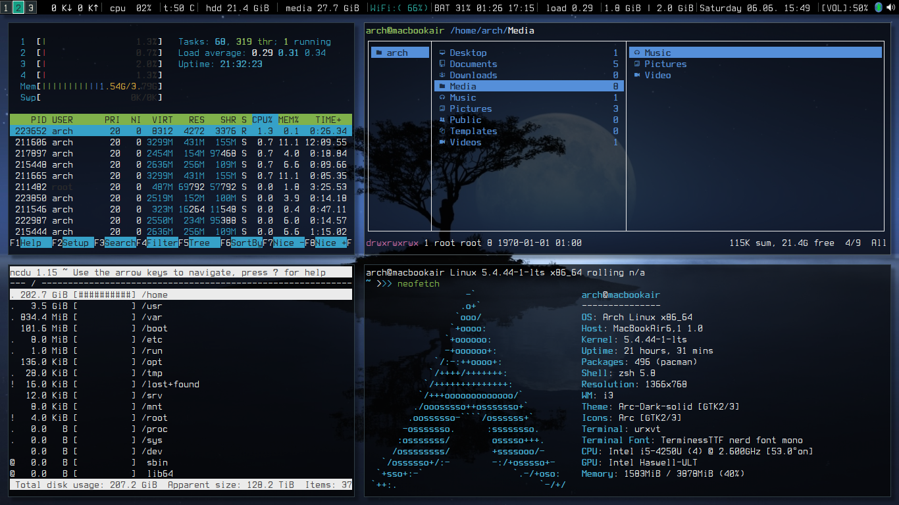The height and width of the screenshot is (505, 899).
Task: Click F2 Setup in htop
Action: pyautogui.click(x=72, y=243)
